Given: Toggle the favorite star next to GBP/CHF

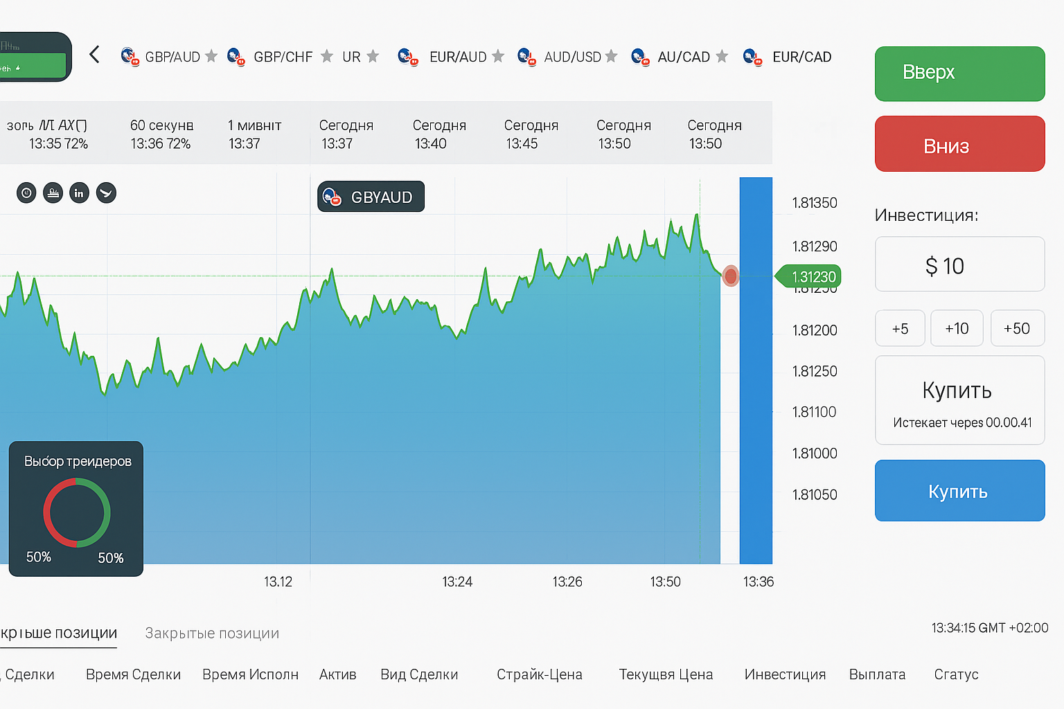Looking at the screenshot, I should pyautogui.click(x=327, y=56).
